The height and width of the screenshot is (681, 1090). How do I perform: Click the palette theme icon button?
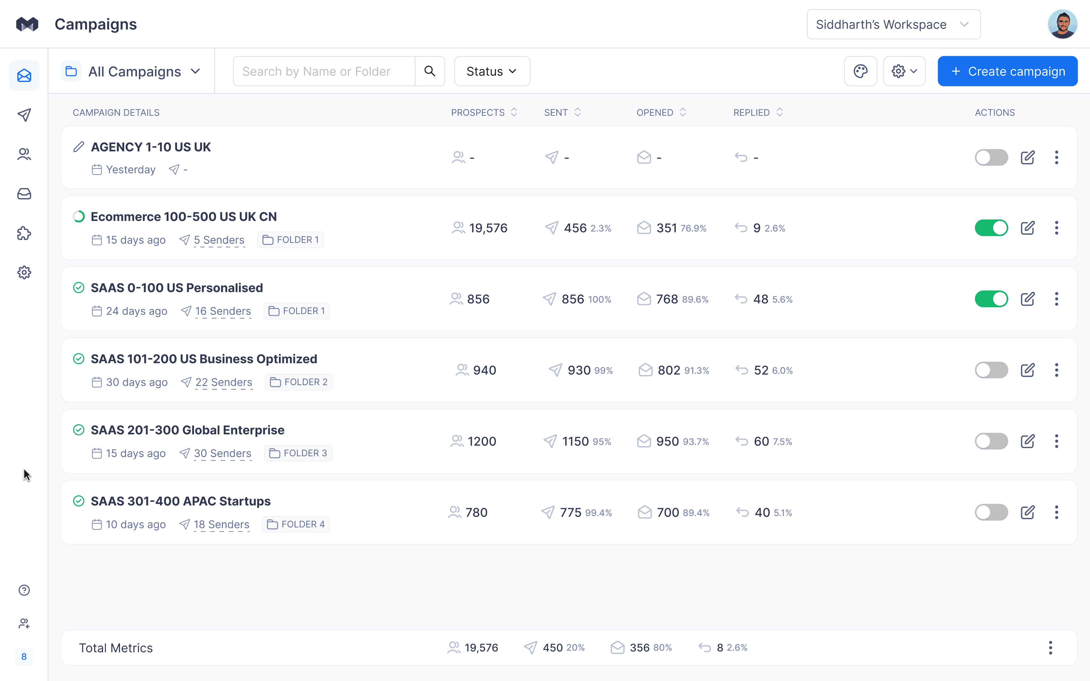point(860,71)
